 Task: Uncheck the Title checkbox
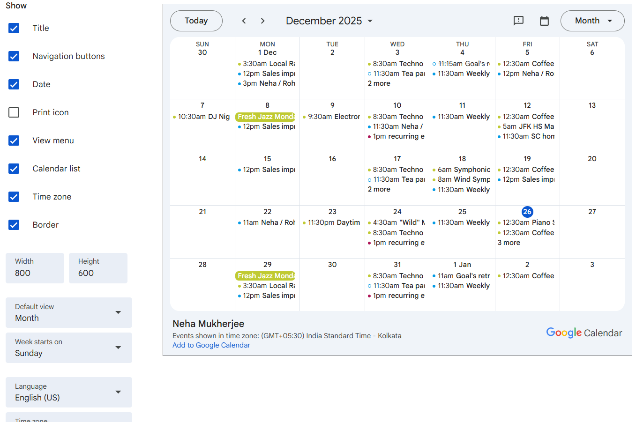[14, 28]
